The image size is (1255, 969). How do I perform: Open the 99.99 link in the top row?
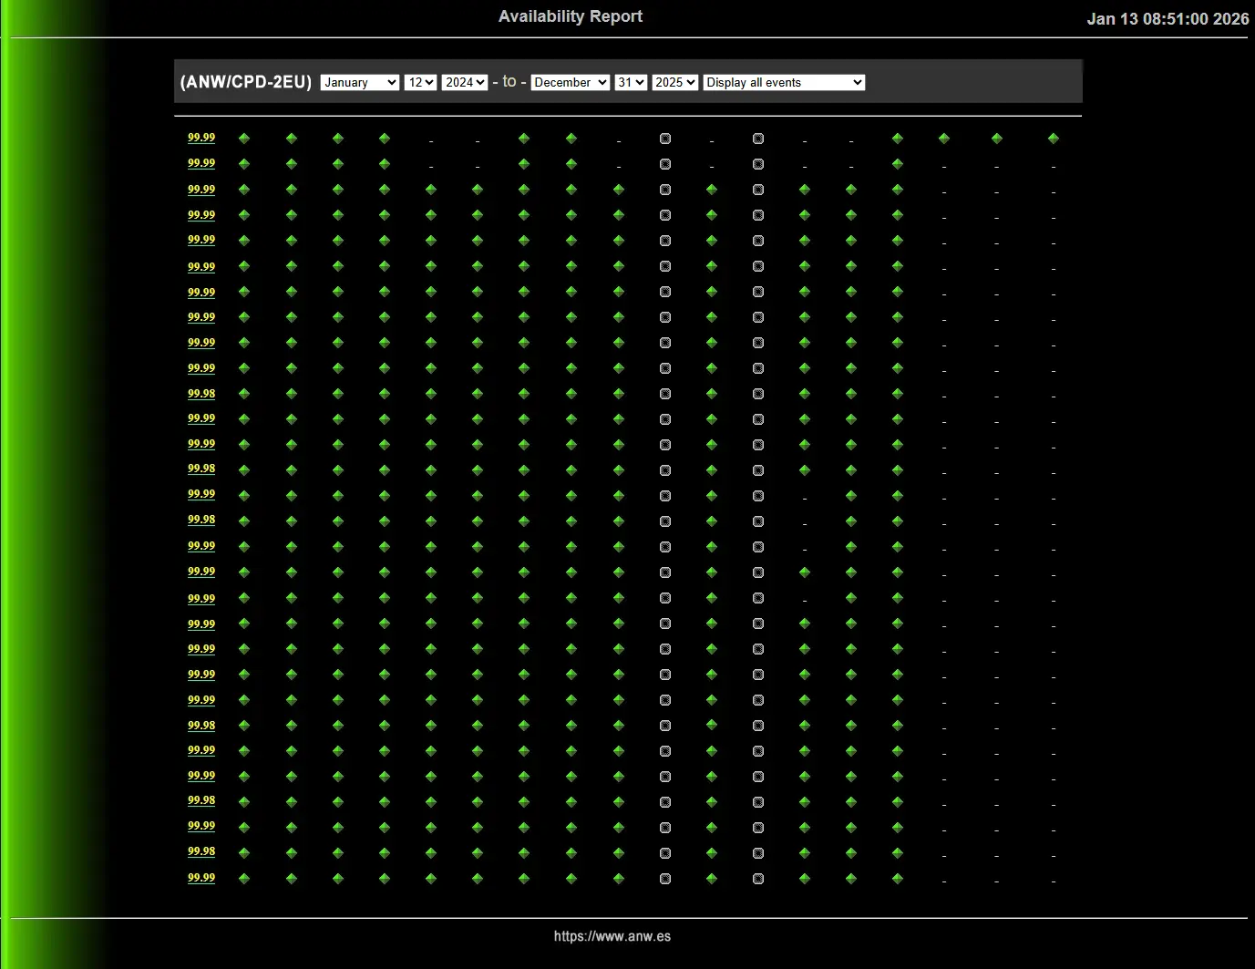click(201, 138)
